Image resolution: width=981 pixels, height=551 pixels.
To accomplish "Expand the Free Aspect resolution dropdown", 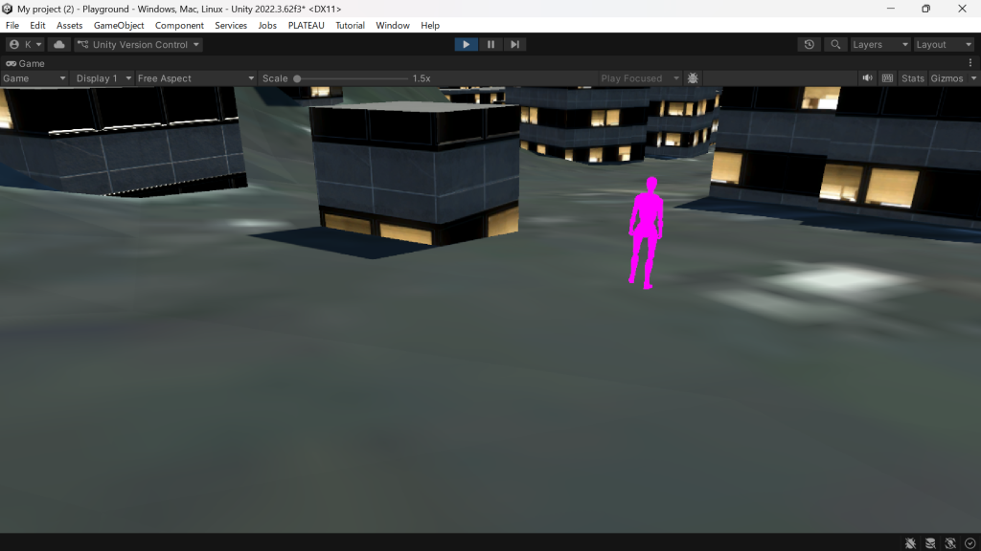I will pyautogui.click(x=196, y=78).
